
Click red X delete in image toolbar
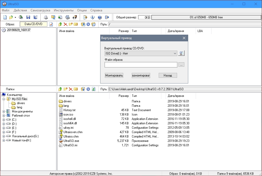[65, 24]
